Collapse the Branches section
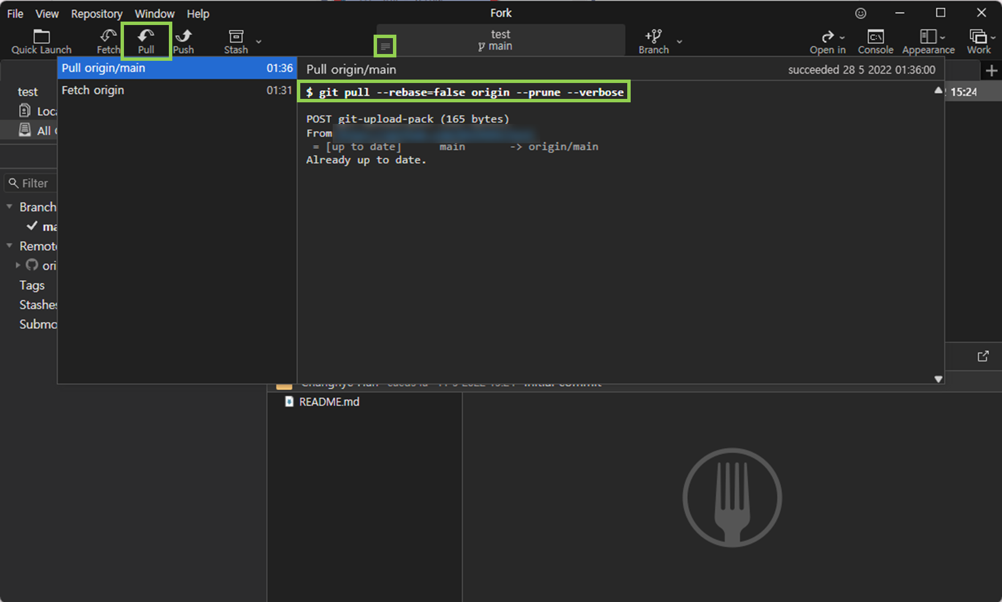Screen dimensions: 1002x602 [x=9, y=206]
